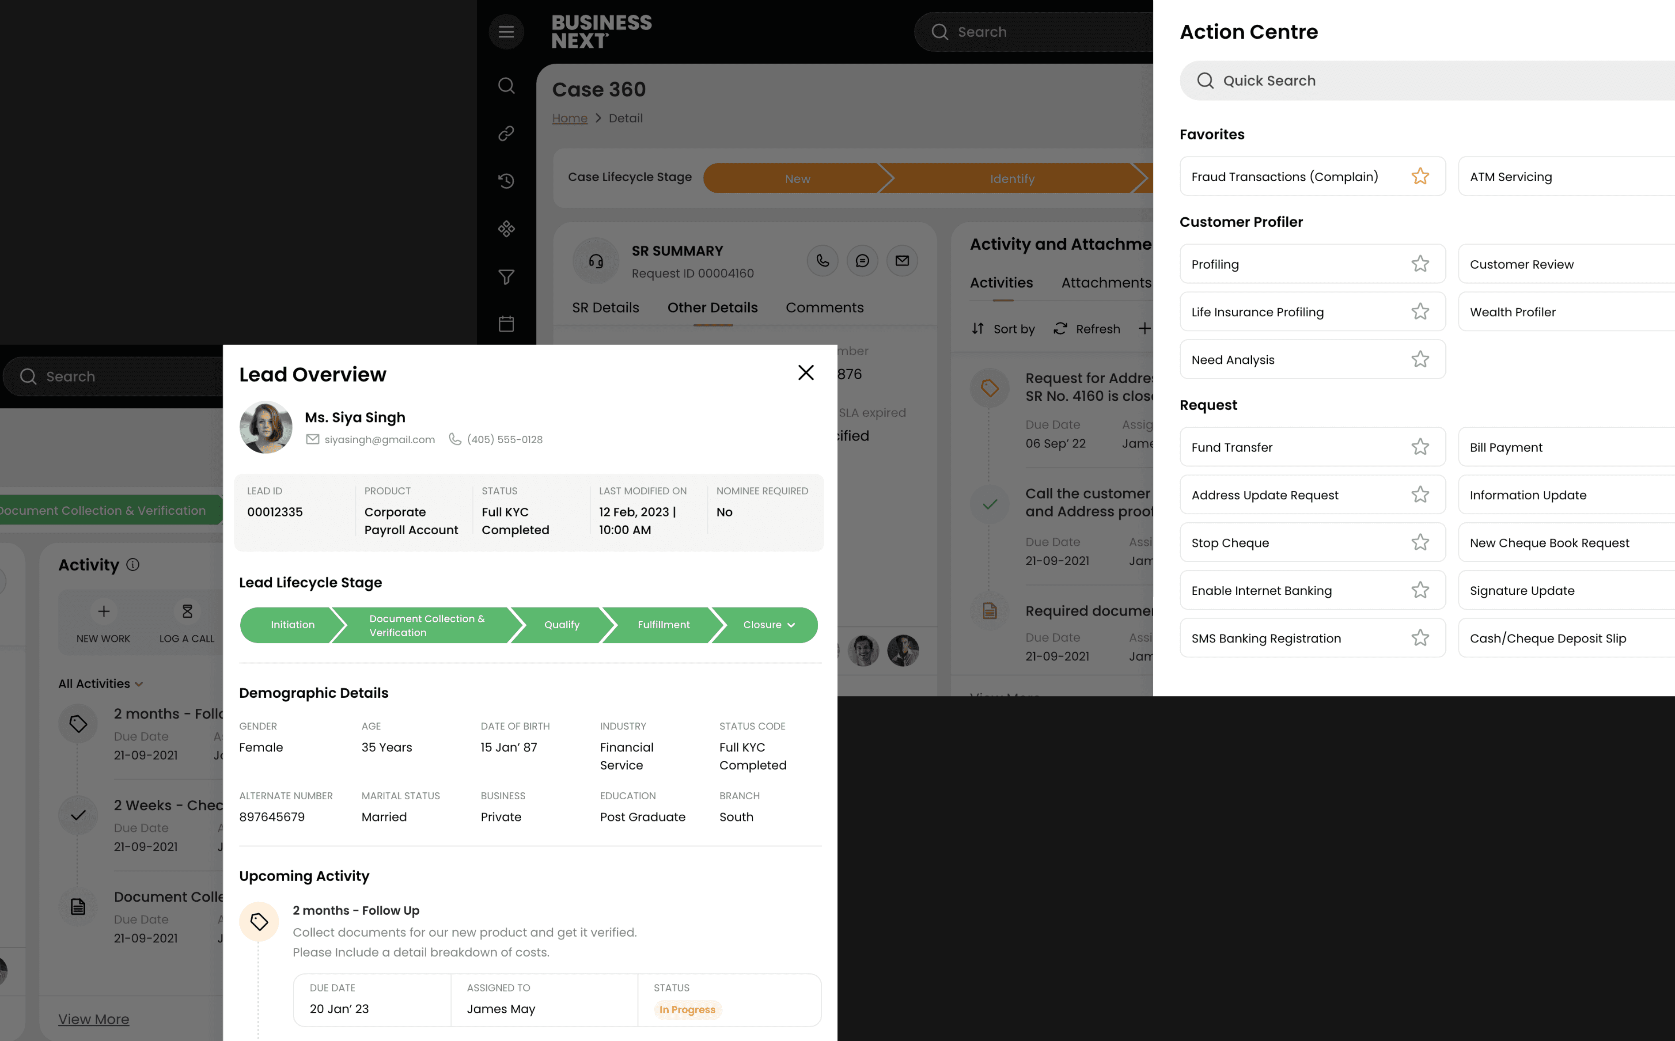Viewport: 1675px width, 1041px height.
Task: Click the email icon in SR Summary
Action: 902,261
